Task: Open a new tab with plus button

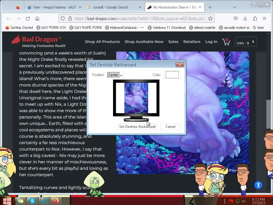Action: [x=210, y=7]
